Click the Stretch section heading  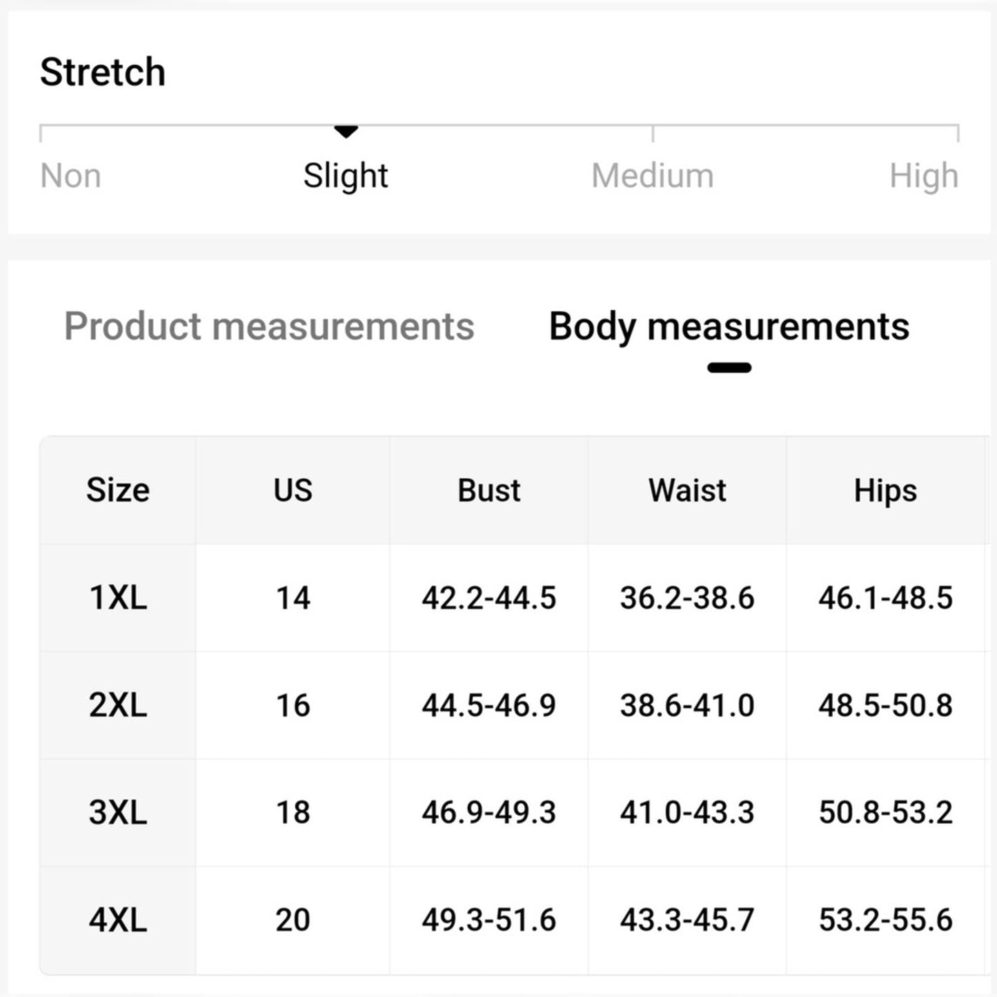pyautogui.click(x=103, y=72)
